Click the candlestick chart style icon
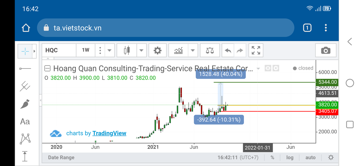Image resolution: width=361 pixels, height=166 pixels. pos(127,51)
